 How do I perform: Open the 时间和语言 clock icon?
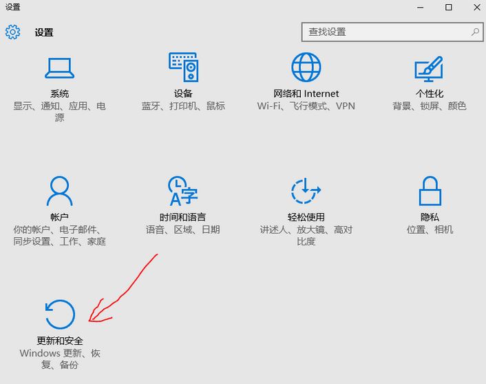tap(183, 191)
